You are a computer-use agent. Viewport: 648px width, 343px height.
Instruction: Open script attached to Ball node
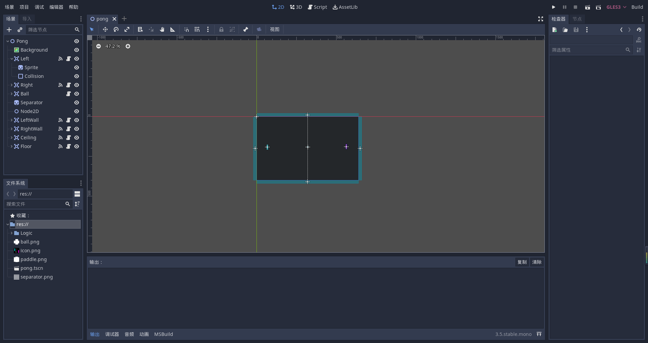pos(69,94)
